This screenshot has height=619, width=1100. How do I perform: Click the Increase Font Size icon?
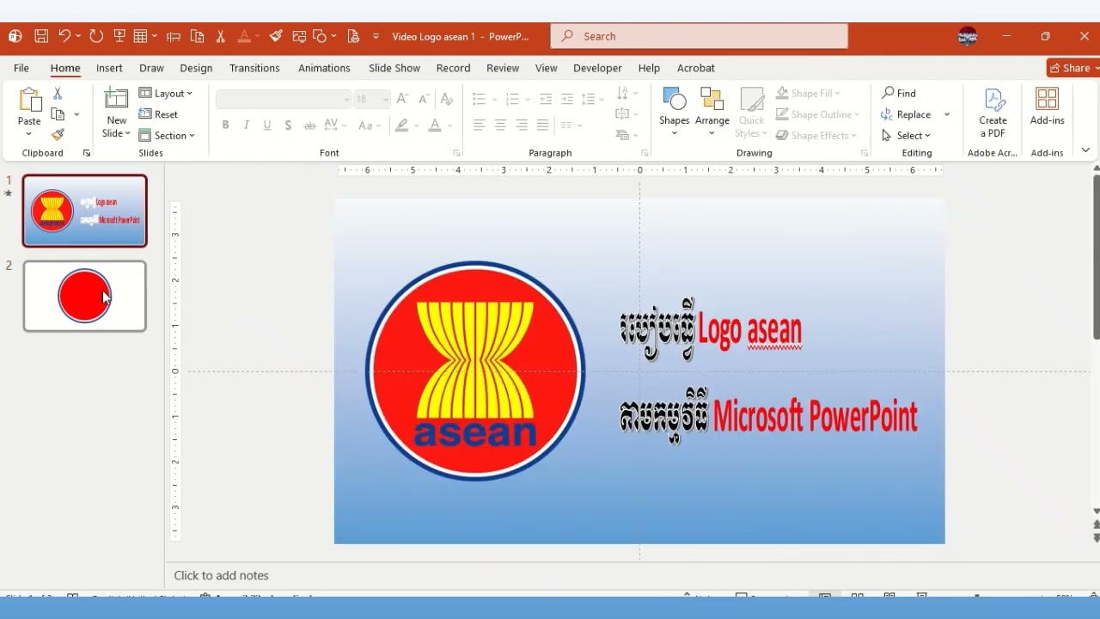pyautogui.click(x=402, y=99)
